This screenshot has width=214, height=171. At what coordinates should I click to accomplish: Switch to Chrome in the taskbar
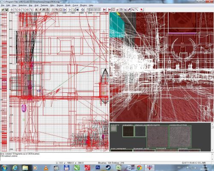pos(139,168)
